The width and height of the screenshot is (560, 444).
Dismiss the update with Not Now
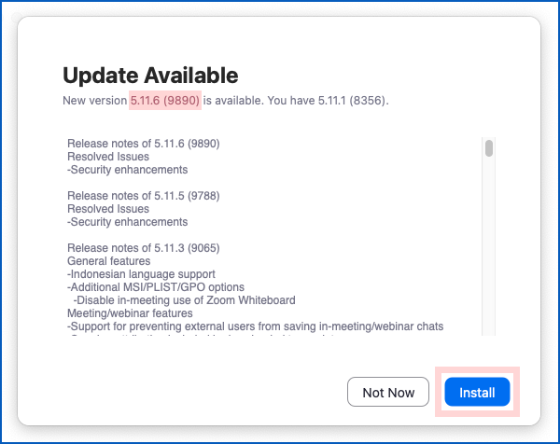(x=388, y=393)
